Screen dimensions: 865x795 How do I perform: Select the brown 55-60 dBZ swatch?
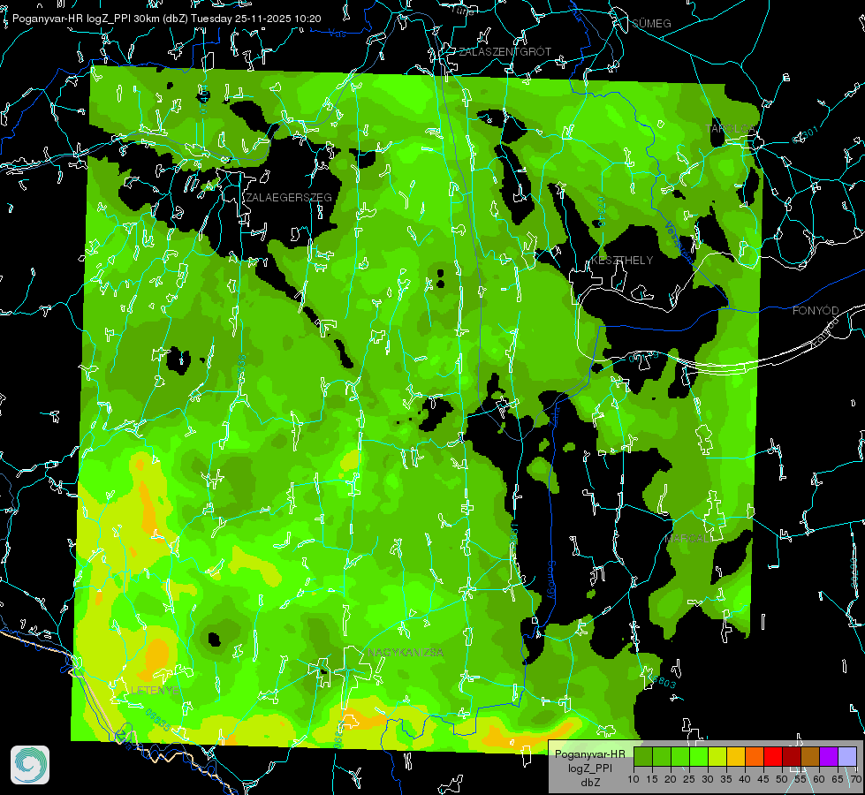[810, 756]
